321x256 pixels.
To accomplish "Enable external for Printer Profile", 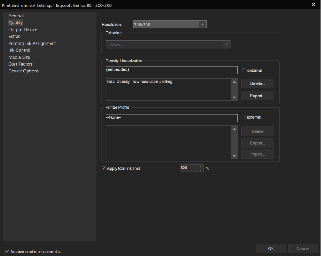I will 244,117.
